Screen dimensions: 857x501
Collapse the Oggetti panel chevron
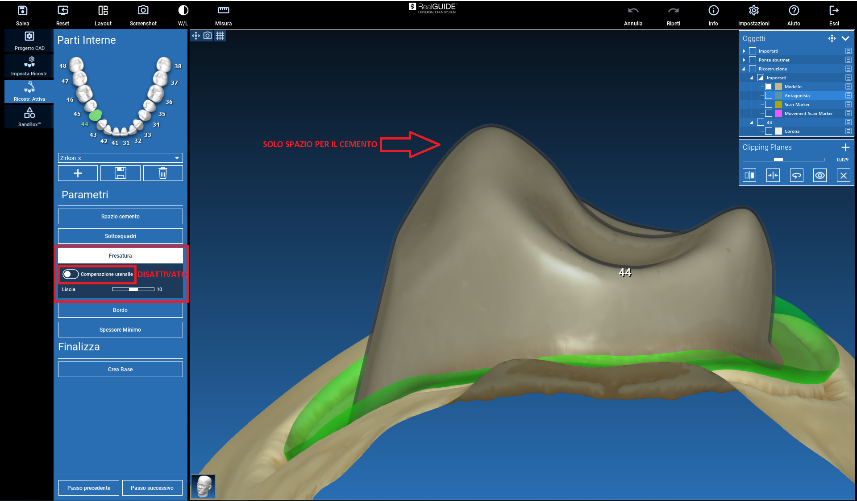[845, 38]
